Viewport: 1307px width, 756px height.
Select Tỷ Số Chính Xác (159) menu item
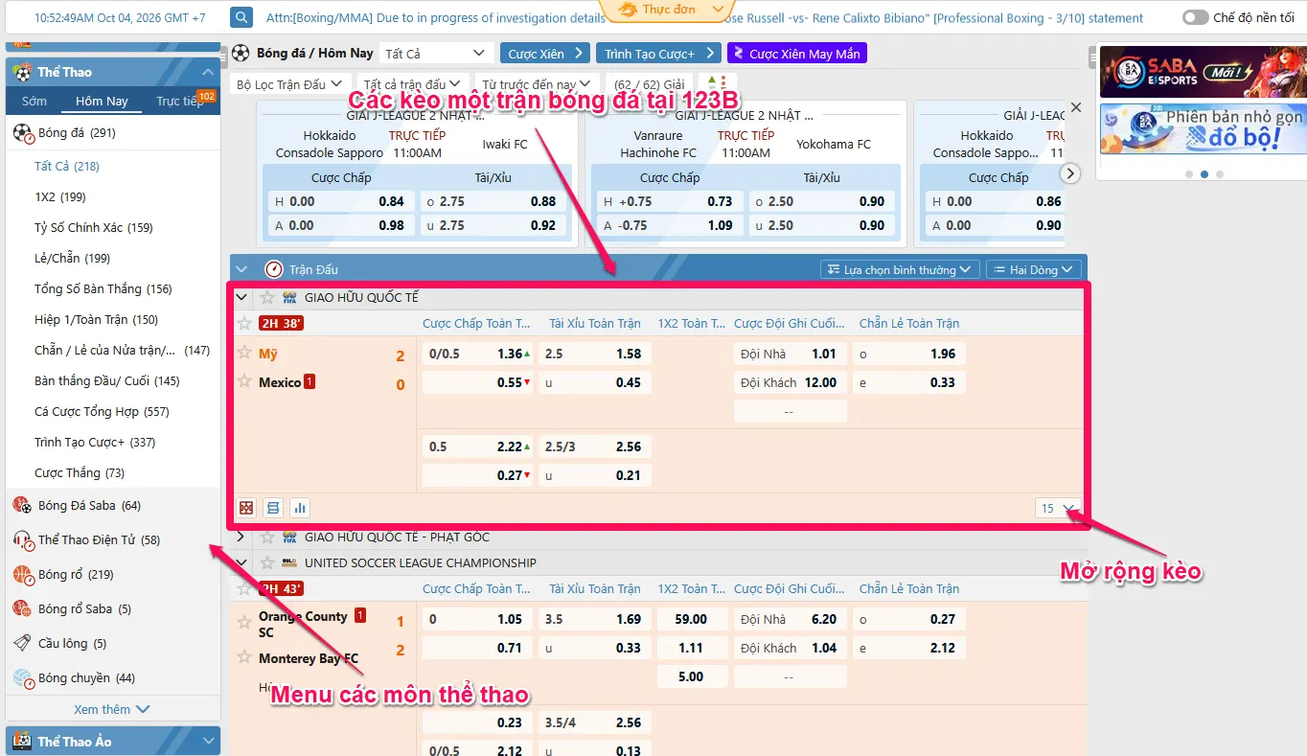[x=94, y=227]
